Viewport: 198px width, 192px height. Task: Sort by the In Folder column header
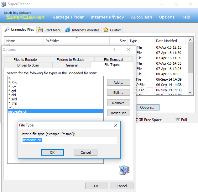point(76,41)
